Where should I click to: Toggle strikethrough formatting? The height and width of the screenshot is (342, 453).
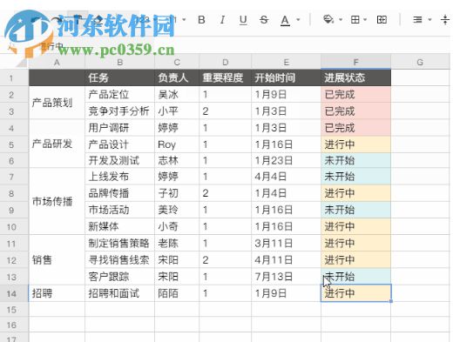coord(264,20)
